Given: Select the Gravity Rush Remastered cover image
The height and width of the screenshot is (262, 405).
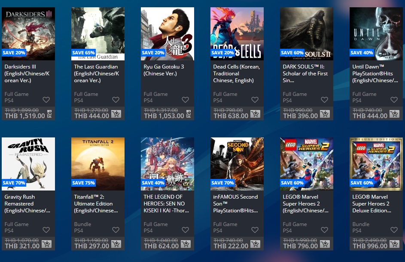Looking at the screenshot, I should point(28,164).
